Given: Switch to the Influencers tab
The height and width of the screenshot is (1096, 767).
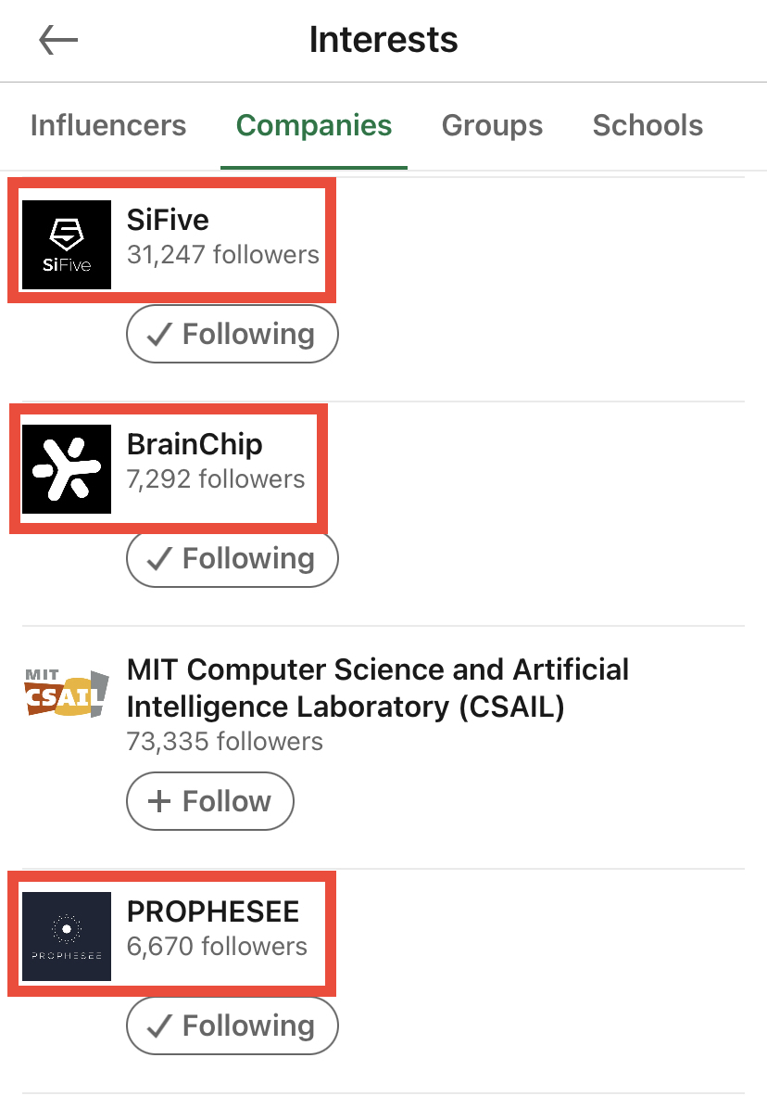Looking at the screenshot, I should pyautogui.click(x=108, y=125).
